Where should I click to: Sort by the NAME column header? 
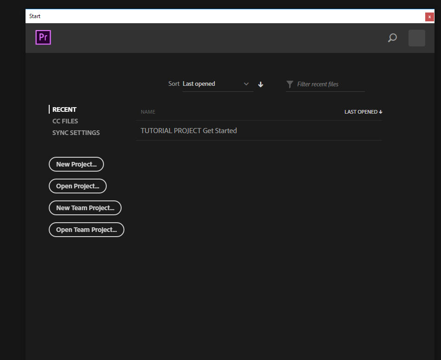pos(148,112)
